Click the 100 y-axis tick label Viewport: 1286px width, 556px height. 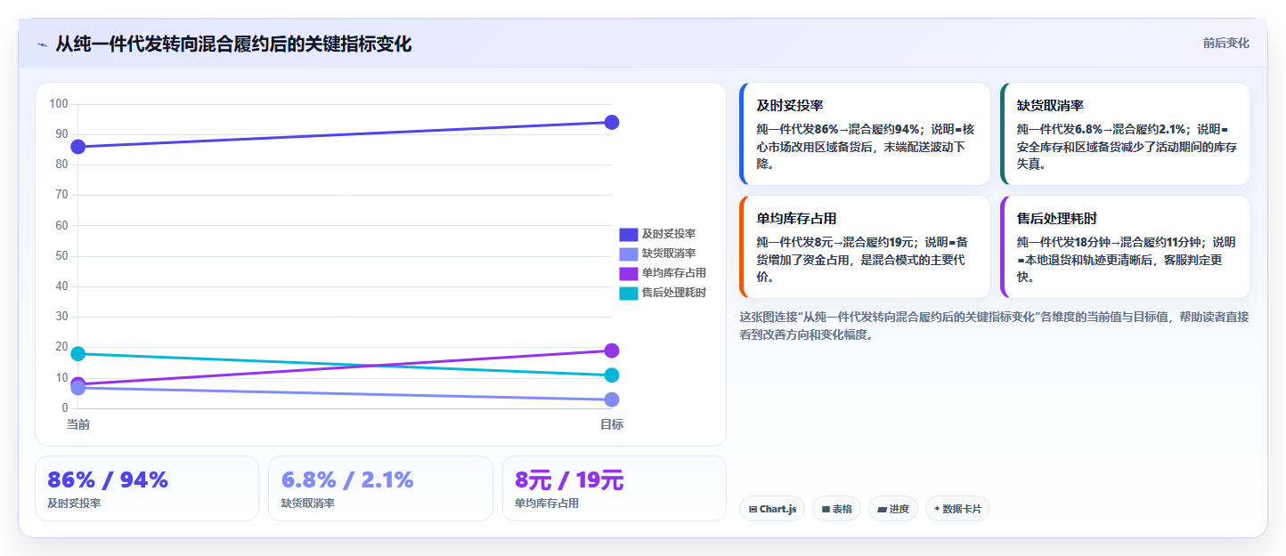pyautogui.click(x=59, y=104)
